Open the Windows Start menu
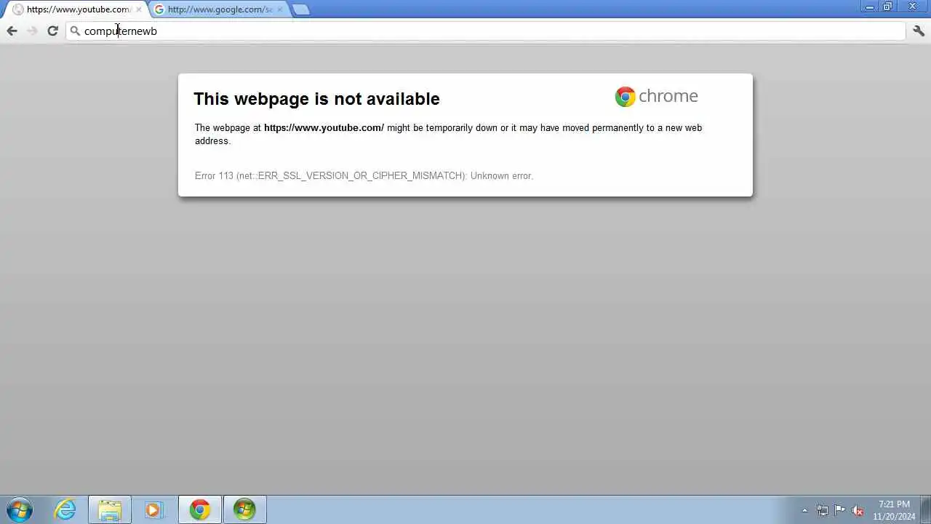Screen dimensions: 931x524 pyautogui.click(x=19, y=509)
